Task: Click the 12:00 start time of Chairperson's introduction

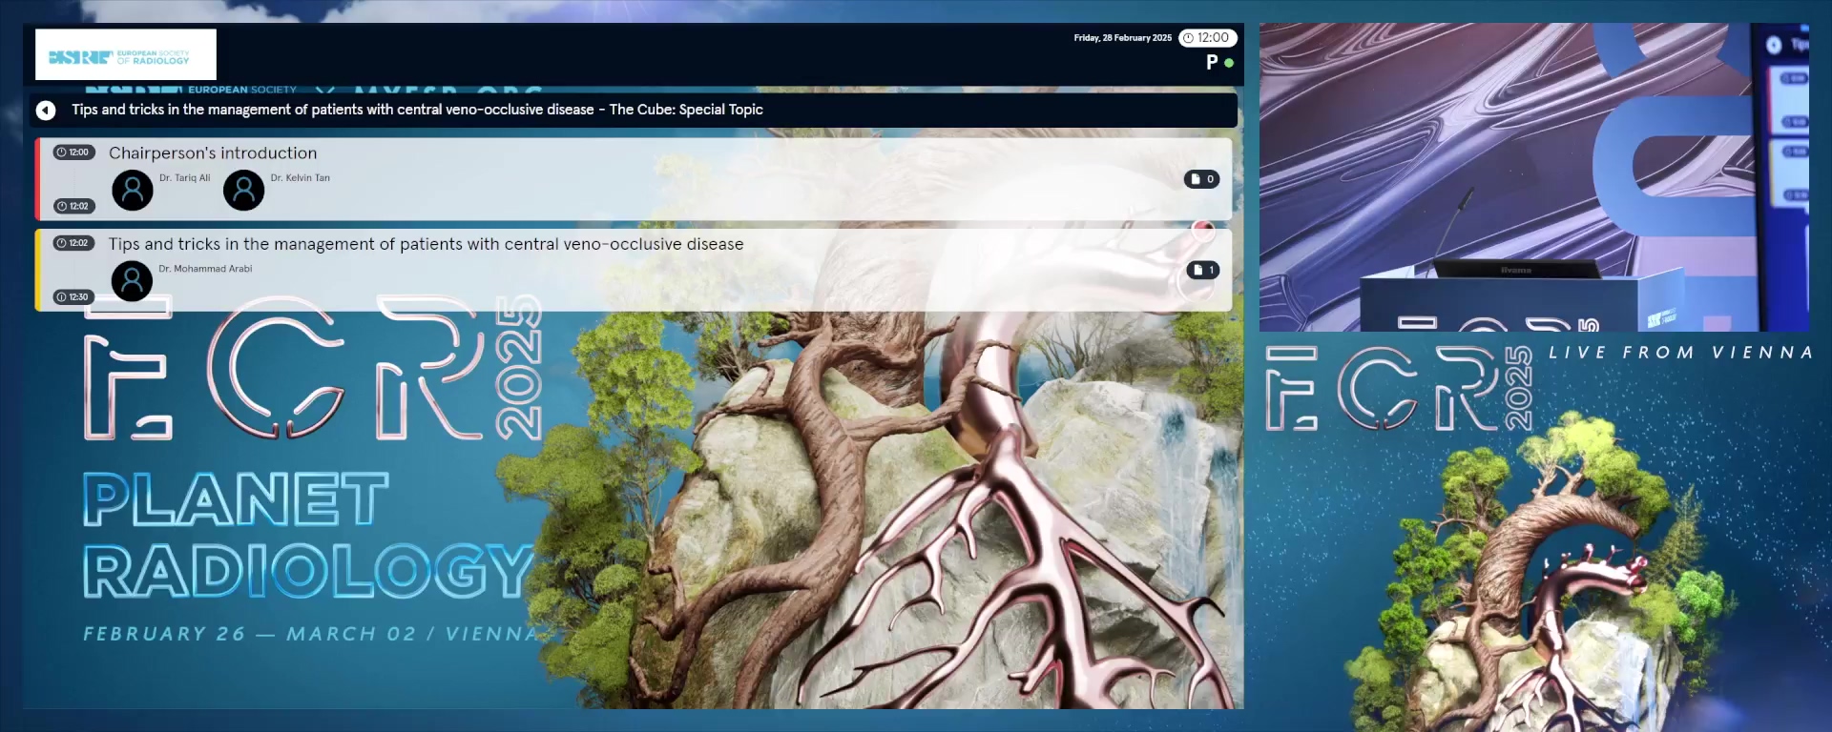Action: pyautogui.click(x=73, y=152)
